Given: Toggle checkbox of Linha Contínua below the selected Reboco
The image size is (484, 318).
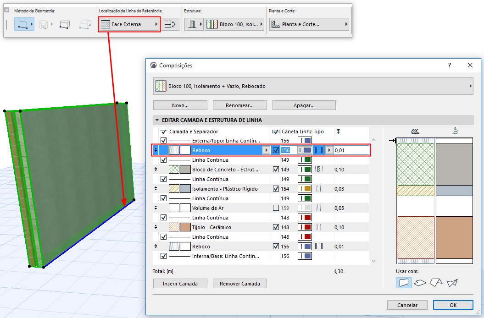Looking at the screenshot, I should pos(164,160).
